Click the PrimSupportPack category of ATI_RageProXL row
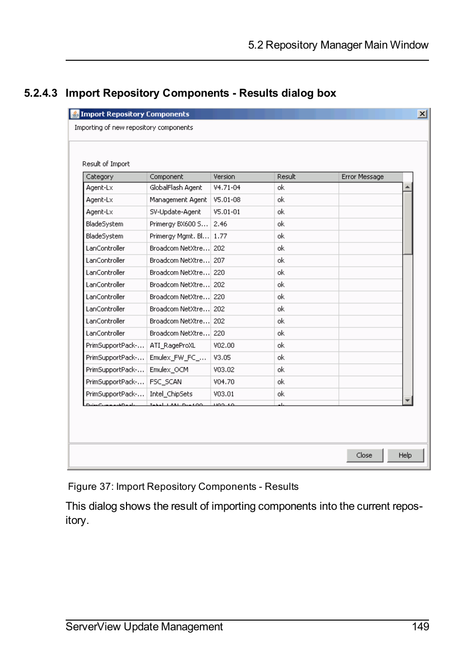 (115, 346)
